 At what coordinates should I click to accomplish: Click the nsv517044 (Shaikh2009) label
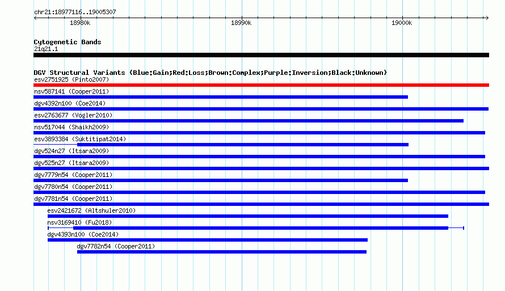coord(71,127)
